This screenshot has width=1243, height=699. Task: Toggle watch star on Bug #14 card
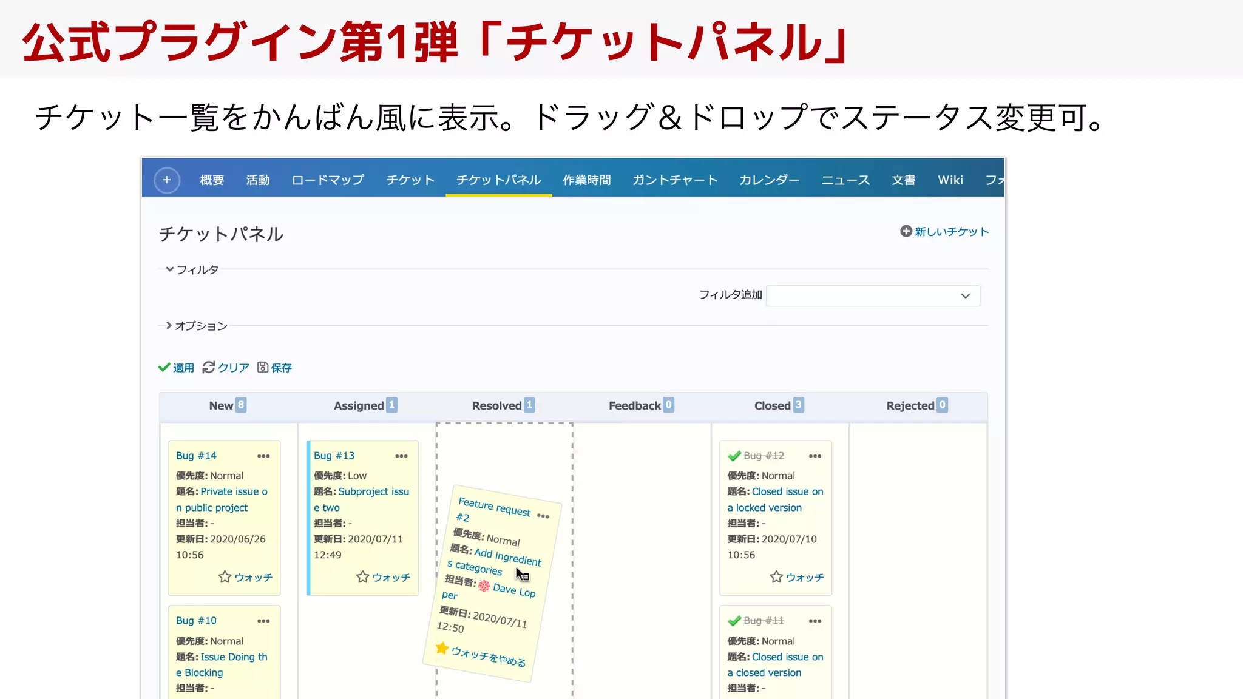point(225,577)
